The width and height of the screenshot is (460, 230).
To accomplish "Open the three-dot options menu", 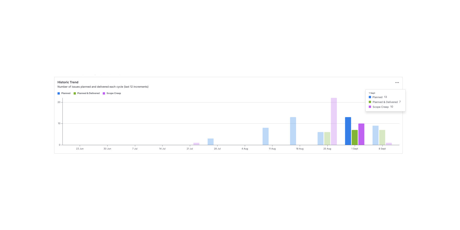I will (x=397, y=83).
